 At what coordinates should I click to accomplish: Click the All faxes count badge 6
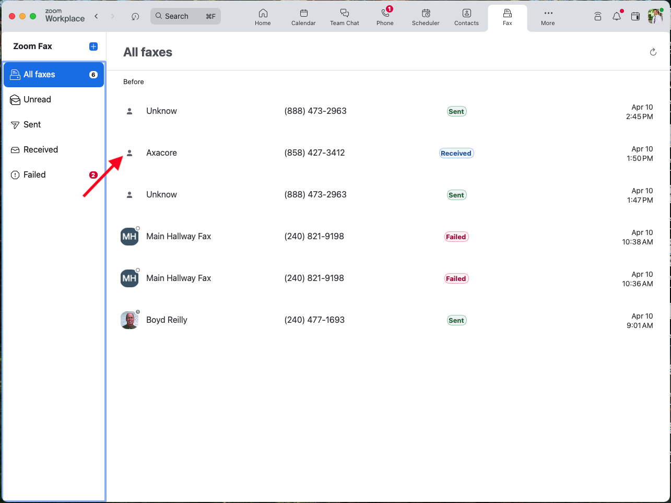(x=93, y=75)
